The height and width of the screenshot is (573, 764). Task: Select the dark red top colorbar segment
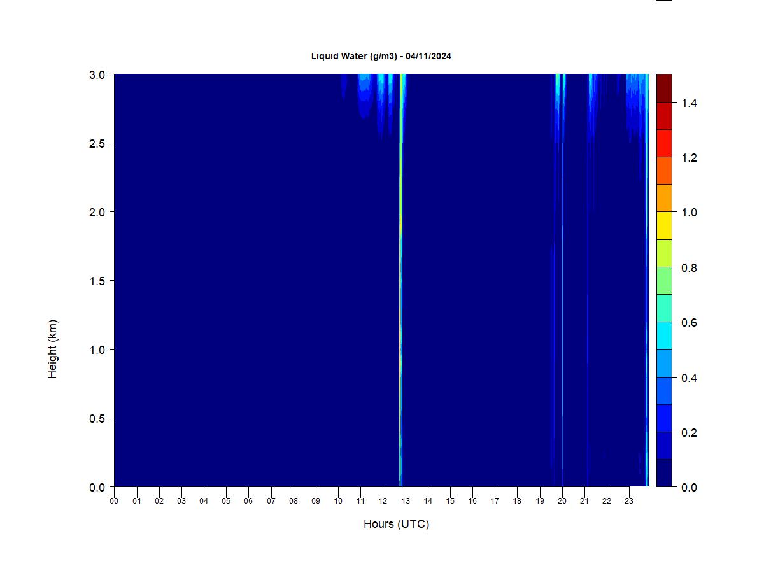pyautogui.click(x=664, y=88)
